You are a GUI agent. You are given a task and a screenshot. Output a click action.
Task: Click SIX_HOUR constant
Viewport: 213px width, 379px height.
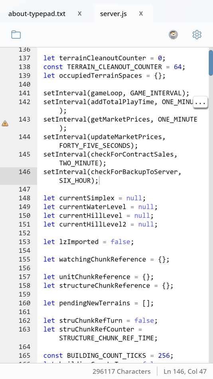coord(75,181)
